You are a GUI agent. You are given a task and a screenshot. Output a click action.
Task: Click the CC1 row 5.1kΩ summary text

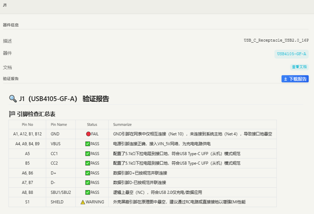point(176,154)
